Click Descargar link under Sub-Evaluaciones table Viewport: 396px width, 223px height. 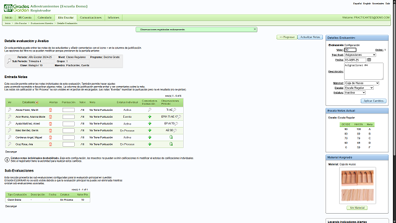(x=11, y=206)
